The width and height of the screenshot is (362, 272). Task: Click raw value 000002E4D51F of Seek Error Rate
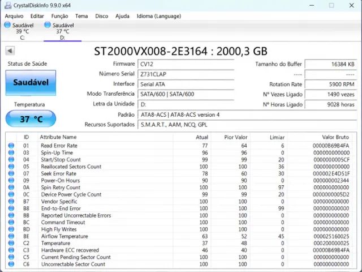click(x=331, y=173)
